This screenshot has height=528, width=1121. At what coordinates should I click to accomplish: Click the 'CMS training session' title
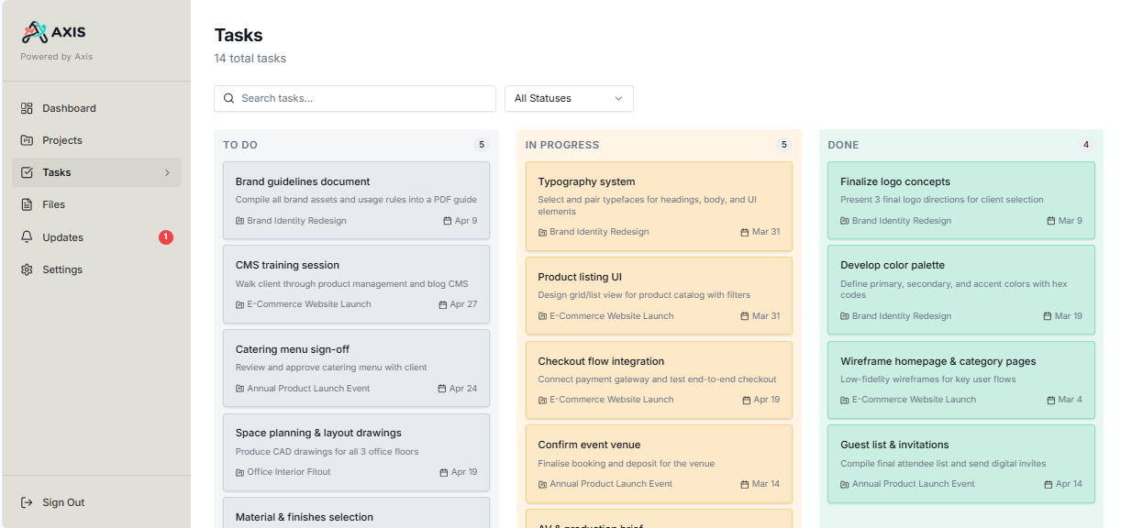[287, 265]
